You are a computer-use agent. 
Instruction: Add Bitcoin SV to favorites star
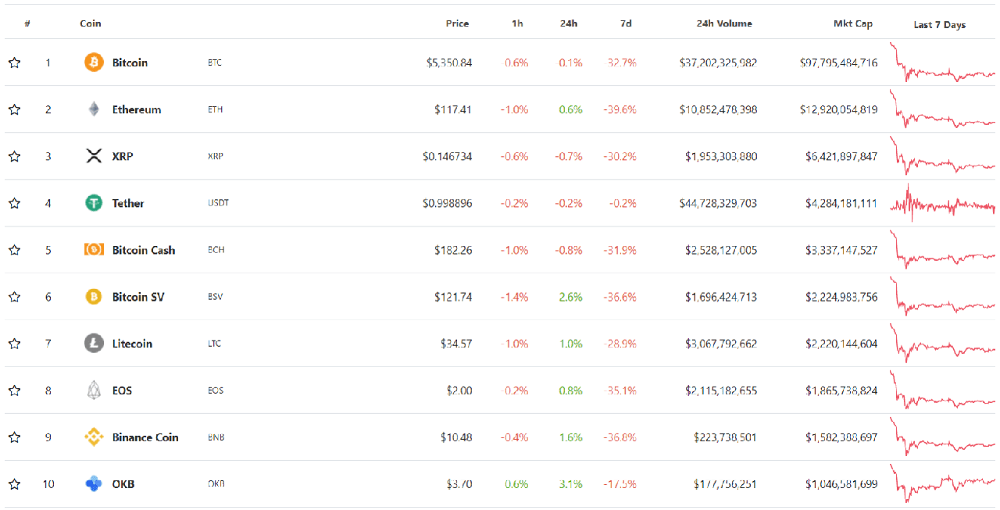14,297
